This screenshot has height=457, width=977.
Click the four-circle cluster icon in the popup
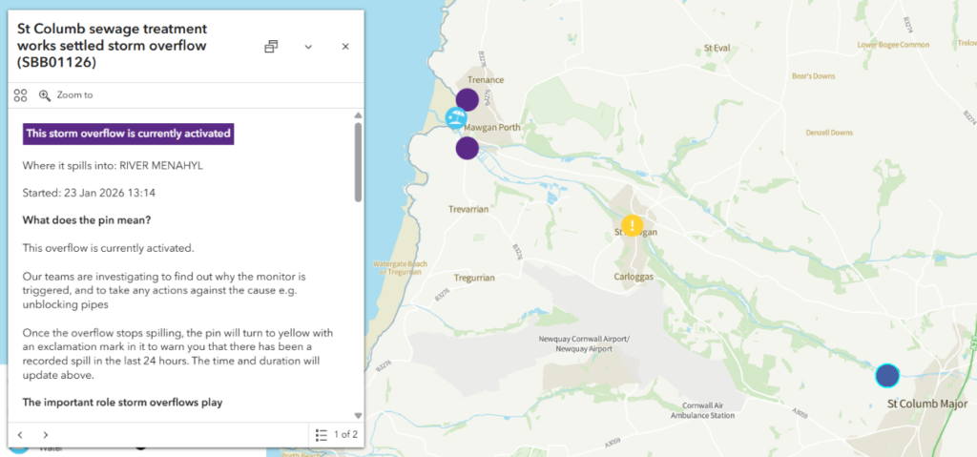[20, 95]
